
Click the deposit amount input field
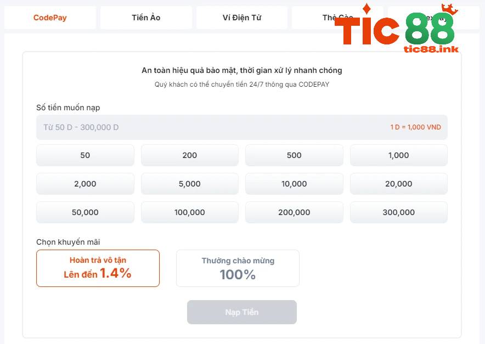click(242, 127)
